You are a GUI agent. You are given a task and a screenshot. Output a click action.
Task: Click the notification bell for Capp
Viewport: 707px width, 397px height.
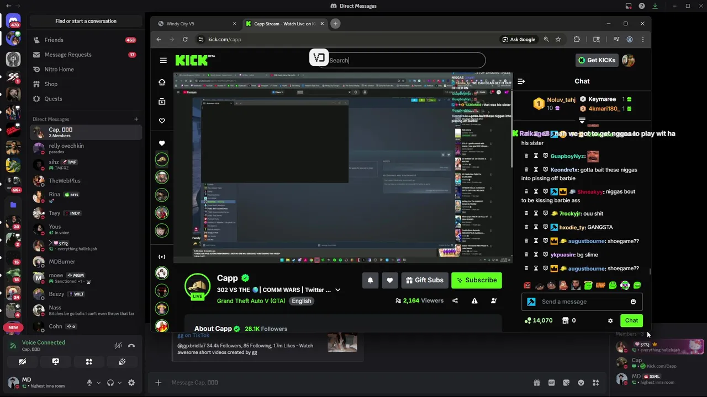[x=370, y=280]
